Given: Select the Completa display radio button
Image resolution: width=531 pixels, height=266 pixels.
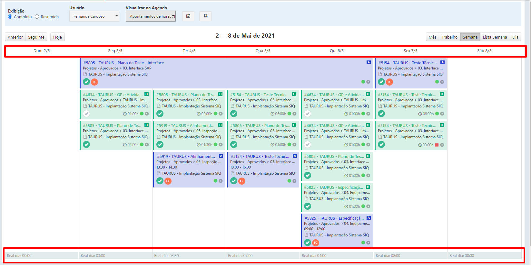Looking at the screenshot, I should [10, 17].
